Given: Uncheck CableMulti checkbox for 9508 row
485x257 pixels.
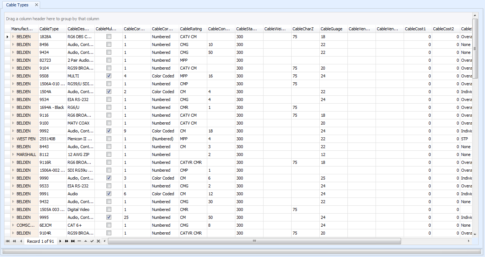Looking at the screenshot, I should pyautogui.click(x=109, y=76).
